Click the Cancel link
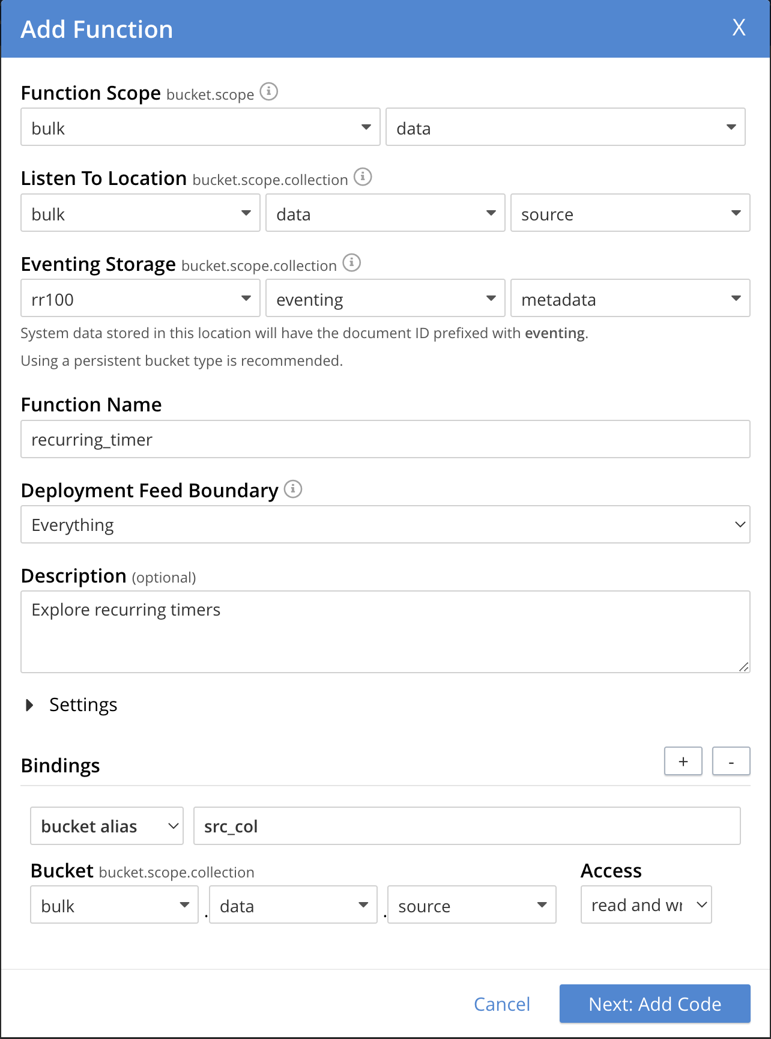The width and height of the screenshot is (771, 1039). (501, 1004)
